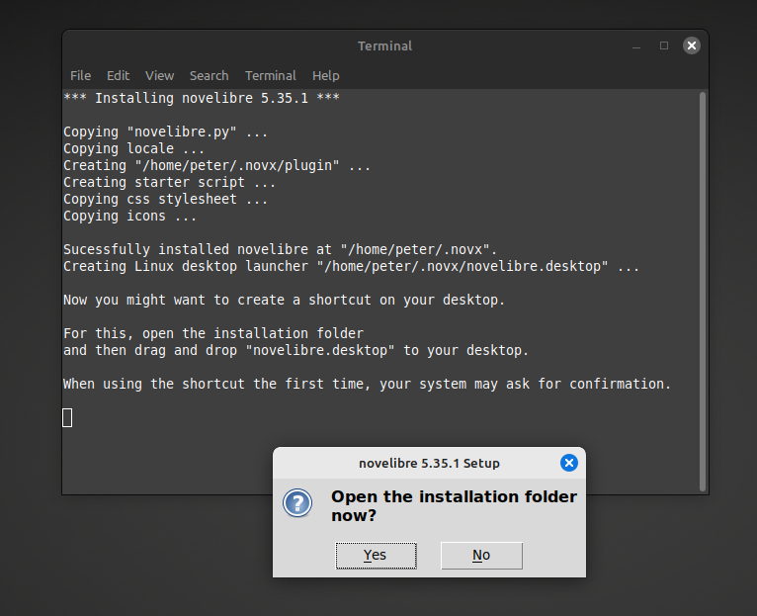This screenshot has height=616, width=757.
Task: Click Yes to open installation folder
Action: coord(376,555)
